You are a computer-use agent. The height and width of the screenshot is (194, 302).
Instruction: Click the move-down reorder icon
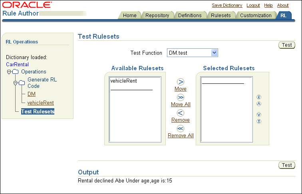(259, 115)
